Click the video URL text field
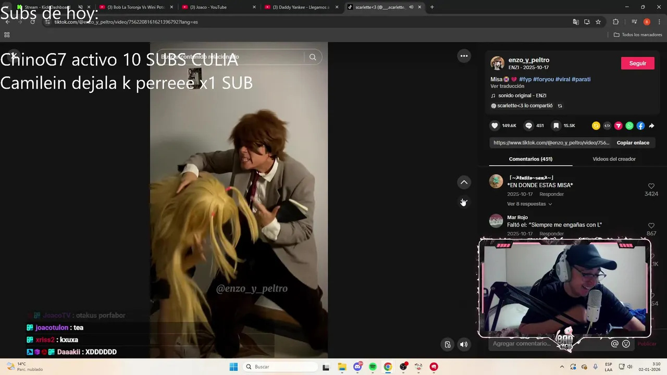 (x=551, y=143)
